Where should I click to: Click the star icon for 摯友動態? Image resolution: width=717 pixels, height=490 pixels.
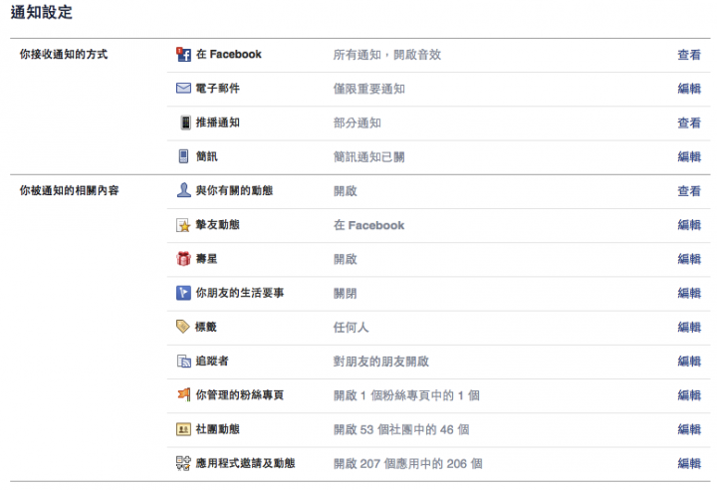click(183, 225)
